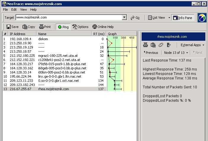Select i79zhb-015-pos9-1.bb.ip-plus.net row
The image size is (208, 141).
[x=55, y=64]
